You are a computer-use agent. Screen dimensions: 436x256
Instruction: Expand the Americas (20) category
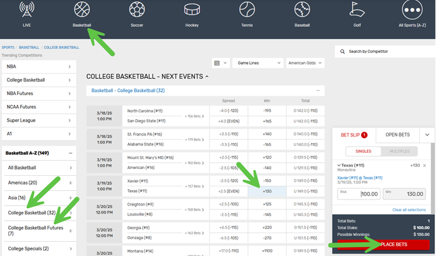[x=39, y=182]
